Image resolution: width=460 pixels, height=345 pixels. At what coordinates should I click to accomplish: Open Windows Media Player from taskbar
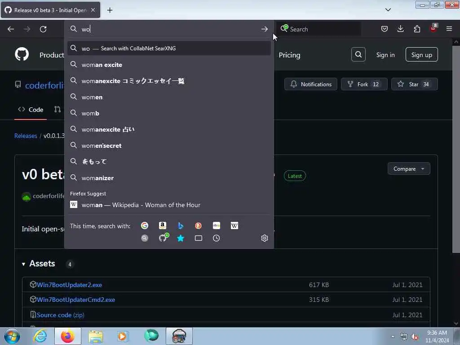(x=122, y=336)
